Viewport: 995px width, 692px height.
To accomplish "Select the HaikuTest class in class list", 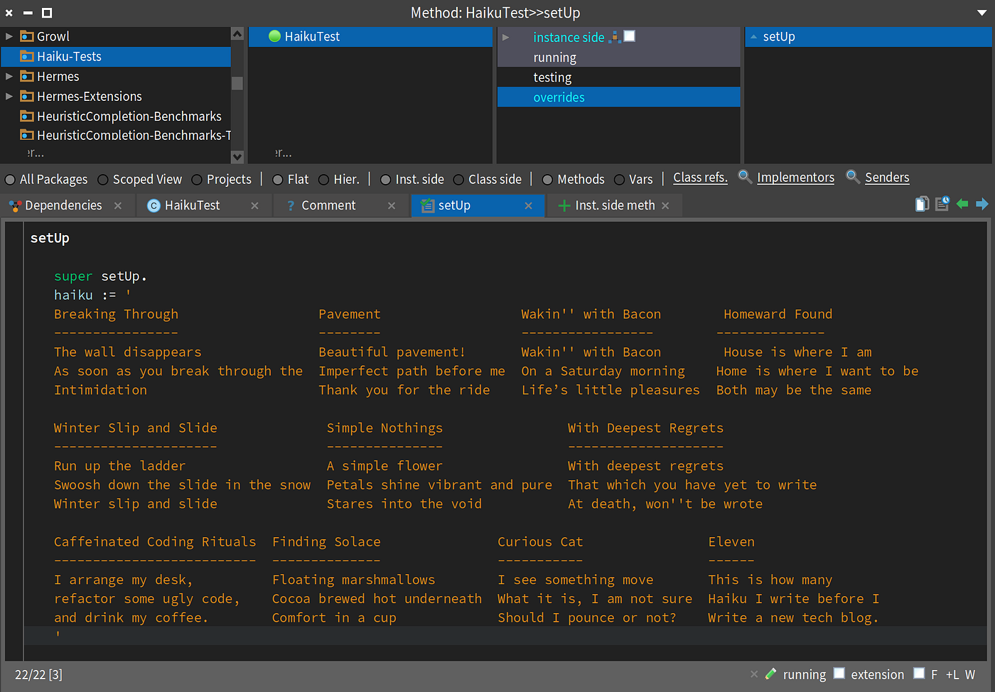I will (x=370, y=37).
